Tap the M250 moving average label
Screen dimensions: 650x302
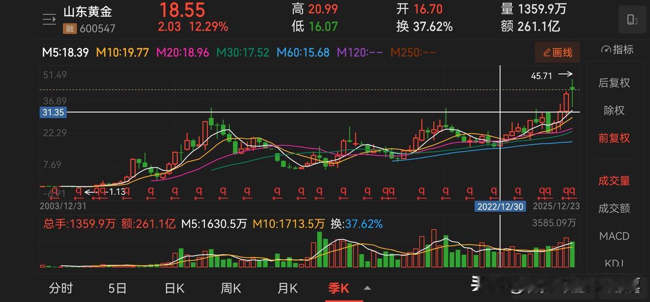click(413, 52)
